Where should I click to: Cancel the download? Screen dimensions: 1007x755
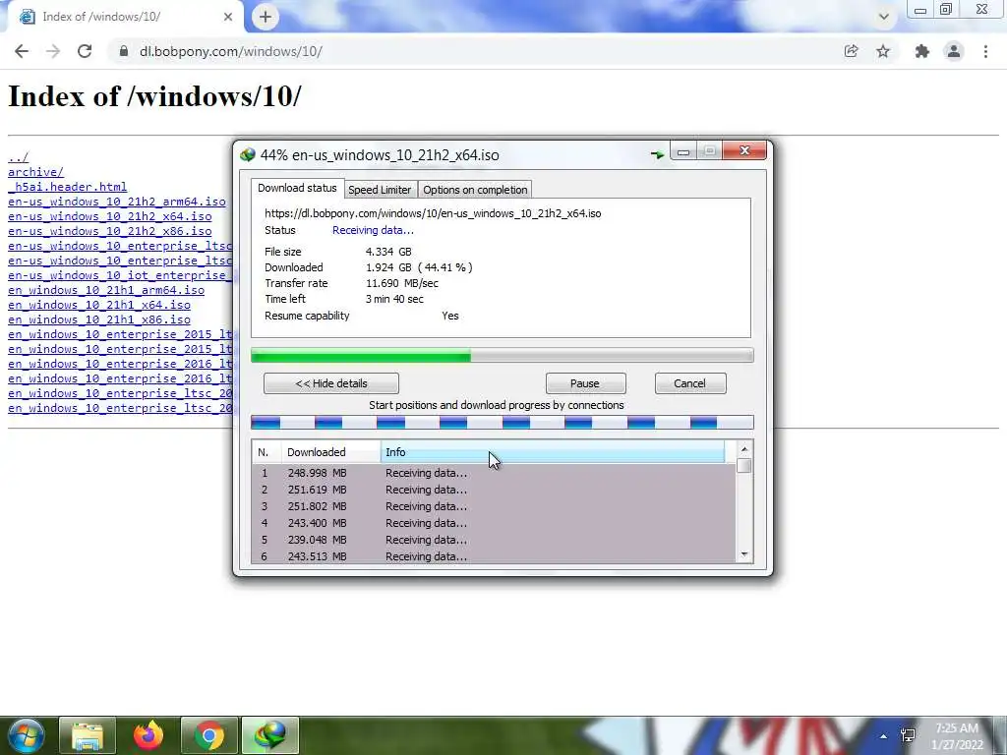pos(690,383)
